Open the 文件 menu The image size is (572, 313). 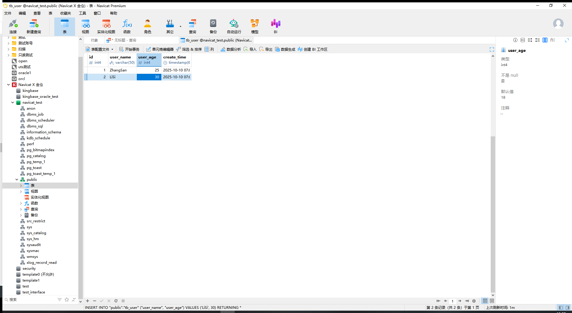[8, 13]
